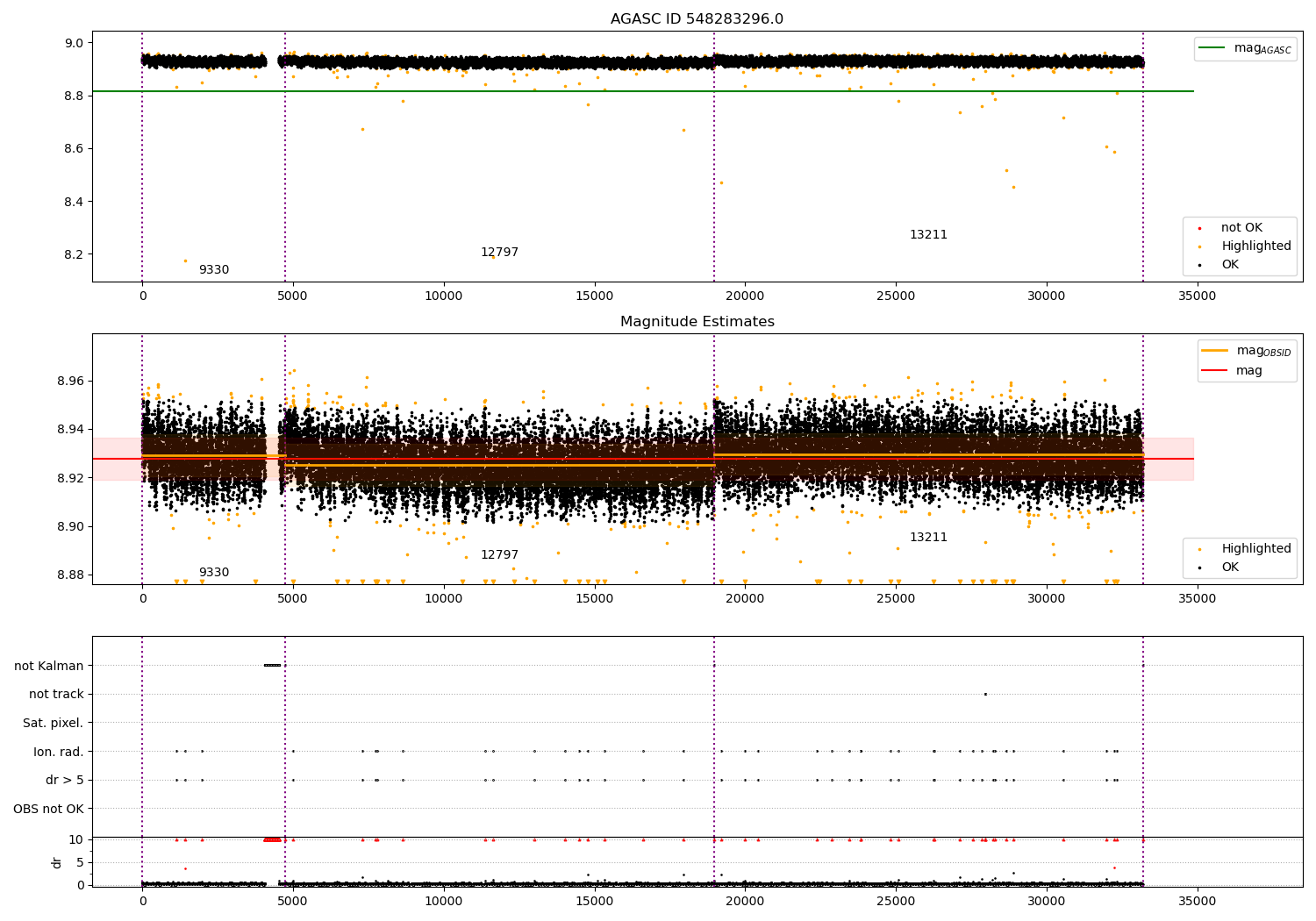The height and width of the screenshot is (921, 1316).
Task: Click the 13211 annotation in Magnitude Estimates panel
Action: (928, 538)
